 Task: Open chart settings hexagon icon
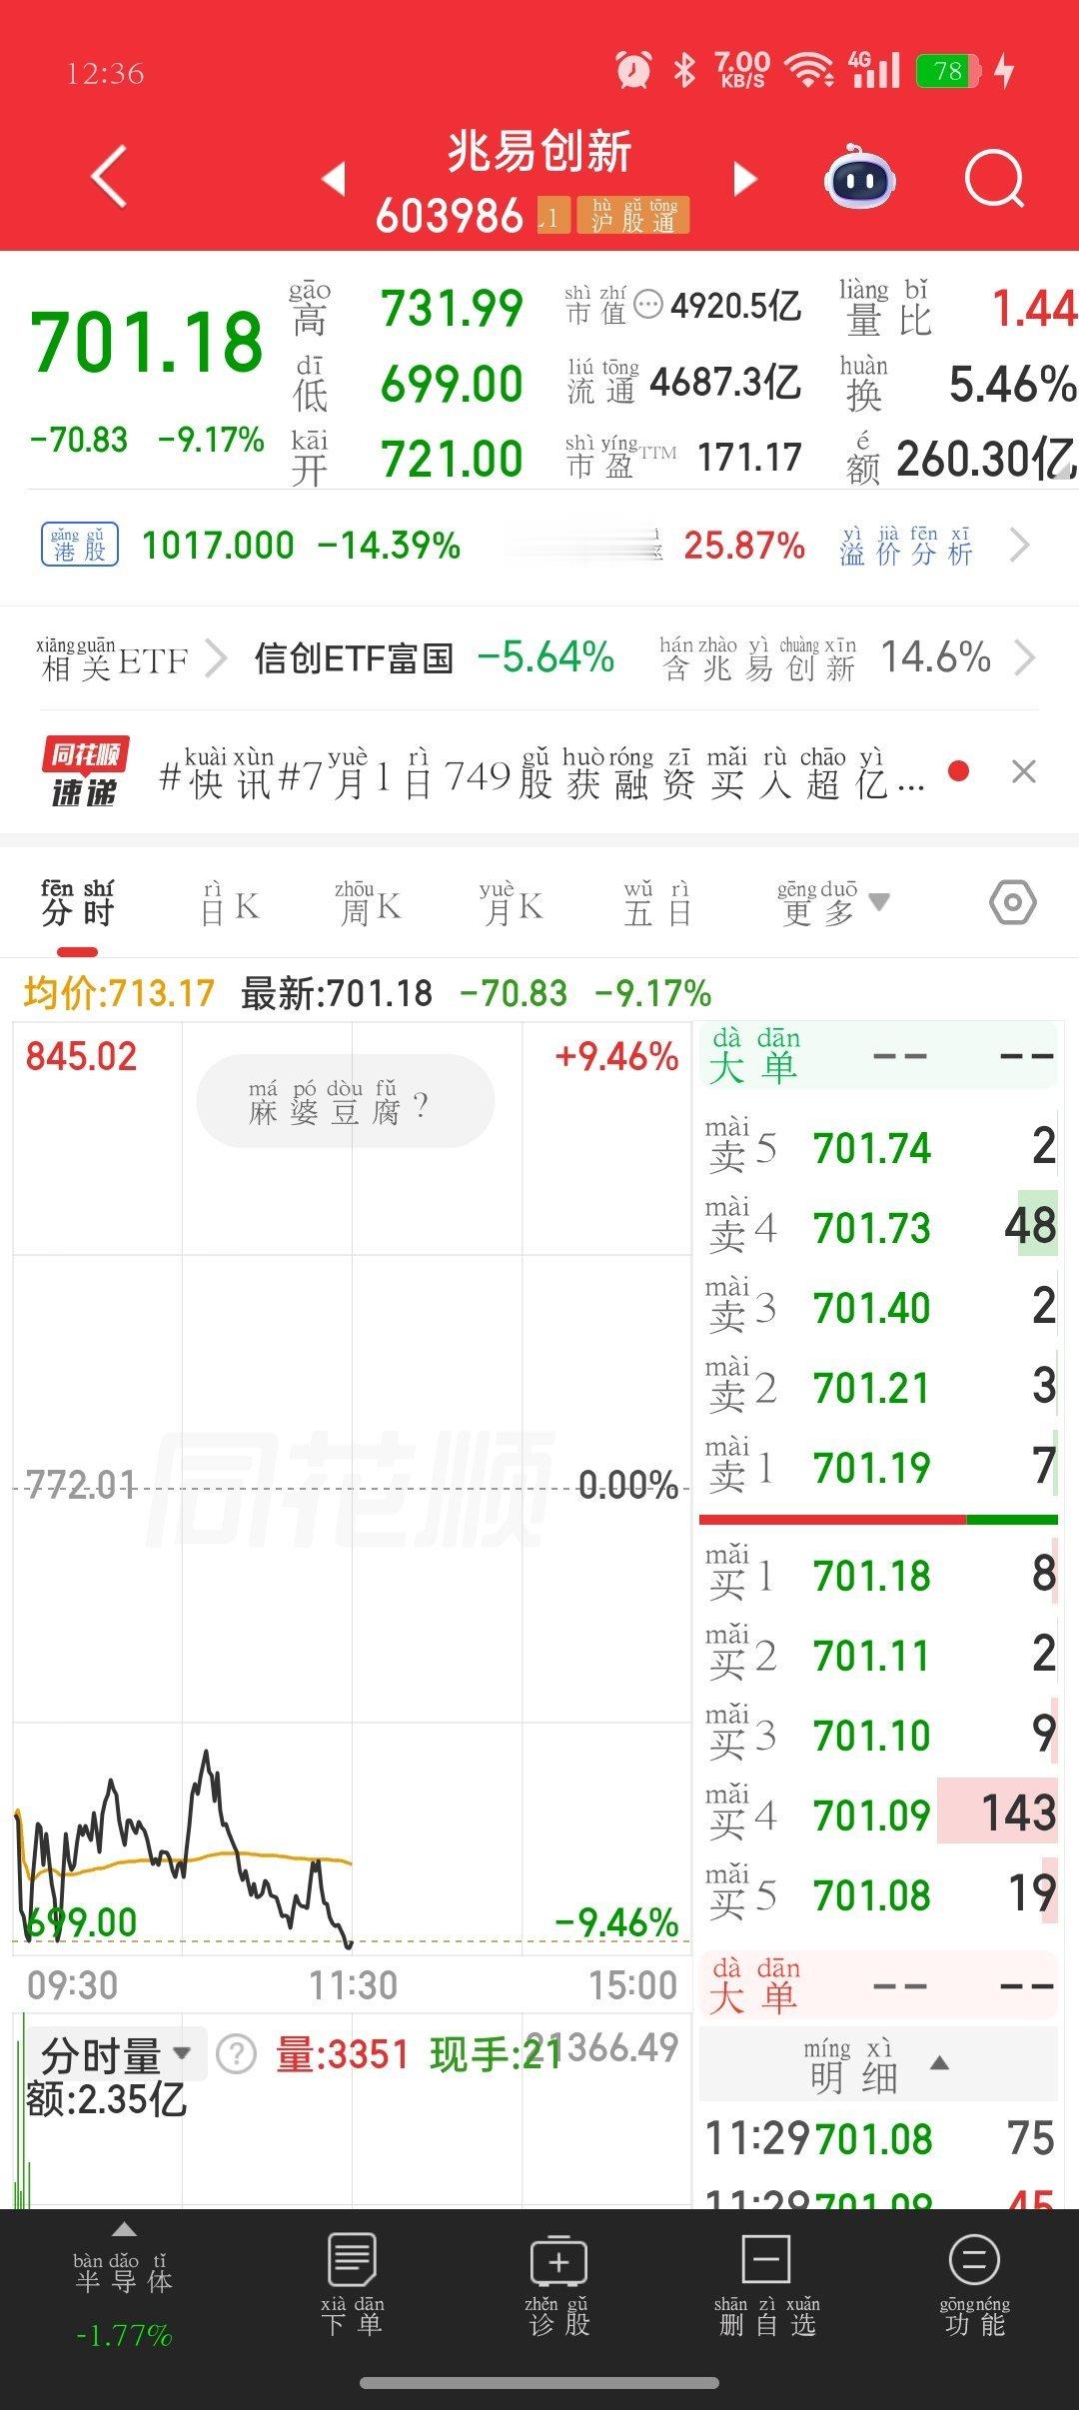pos(1012,903)
